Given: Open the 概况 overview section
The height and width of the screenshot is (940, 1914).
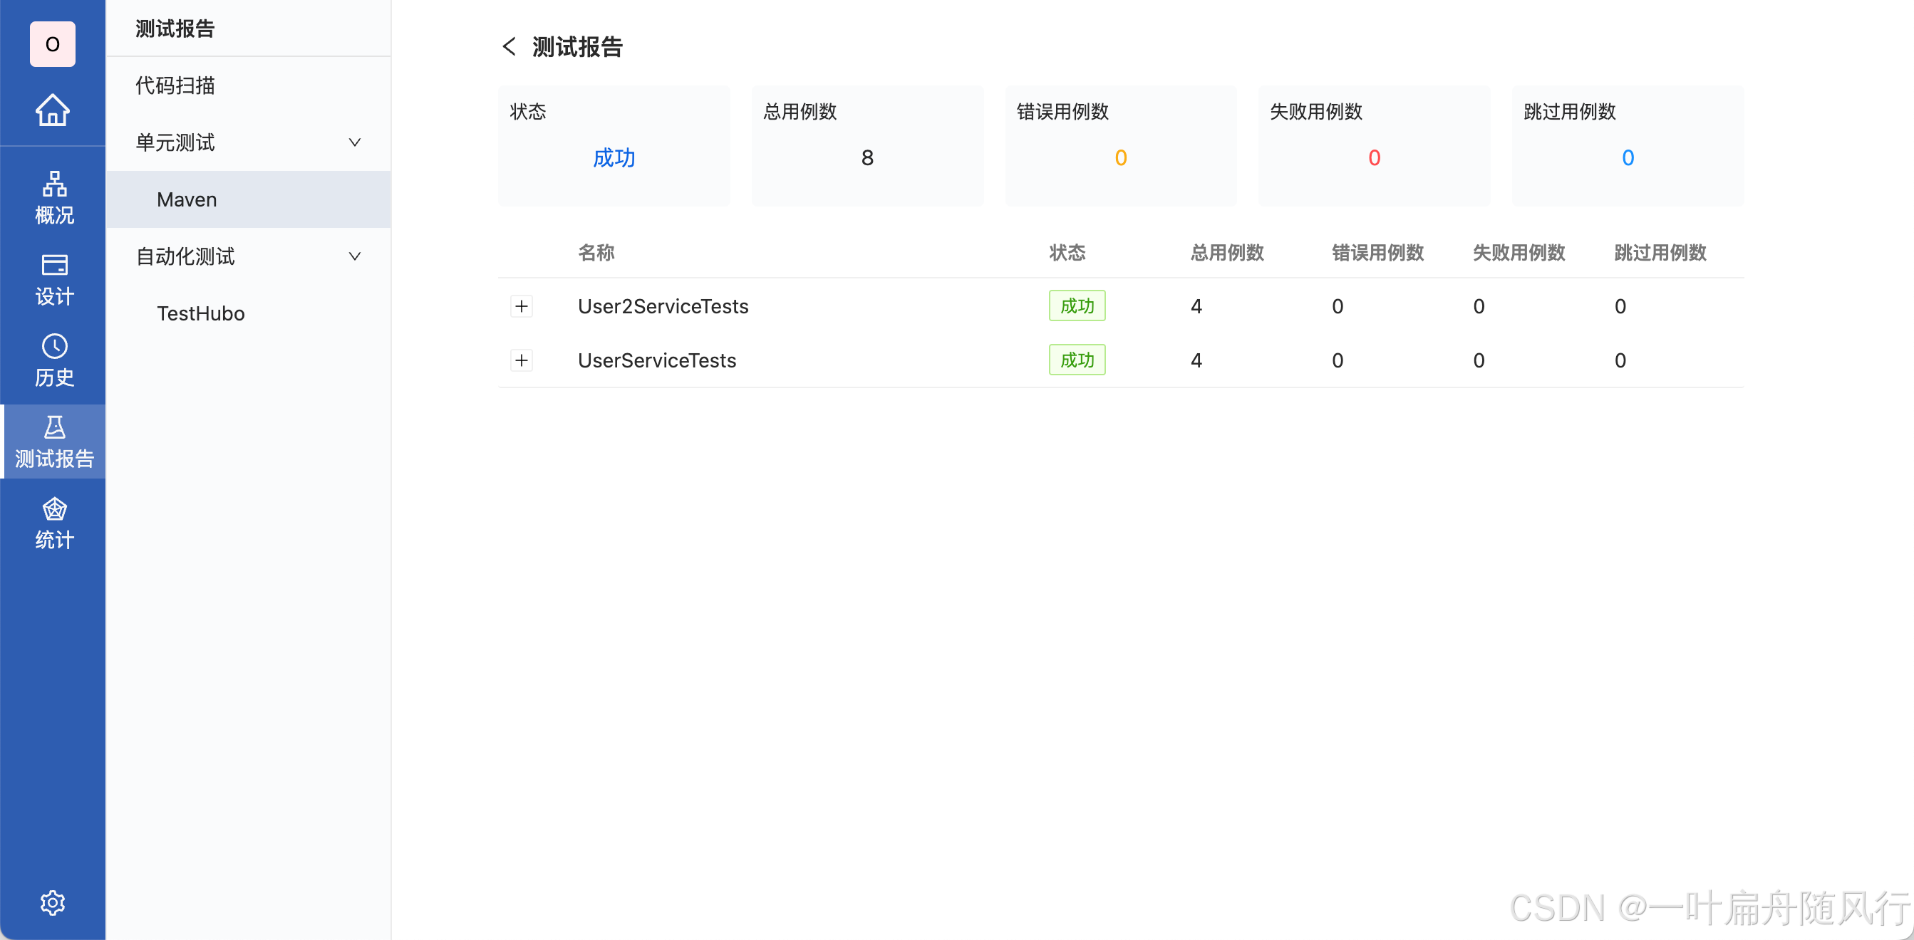Looking at the screenshot, I should tap(54, 198).
